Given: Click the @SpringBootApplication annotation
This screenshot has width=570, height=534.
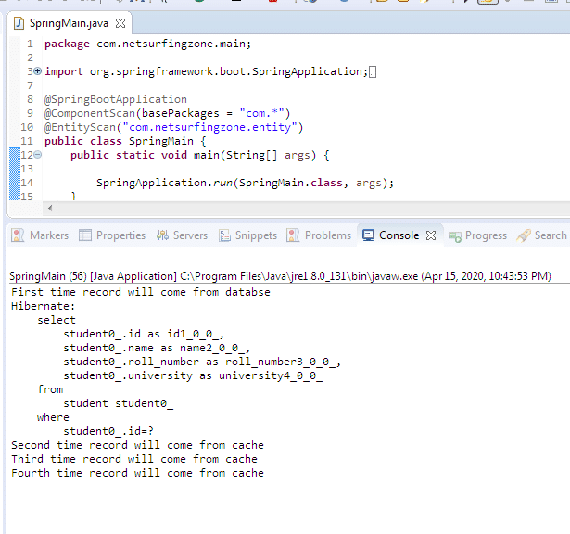Looking at the screenshot, I should [115, 99].
